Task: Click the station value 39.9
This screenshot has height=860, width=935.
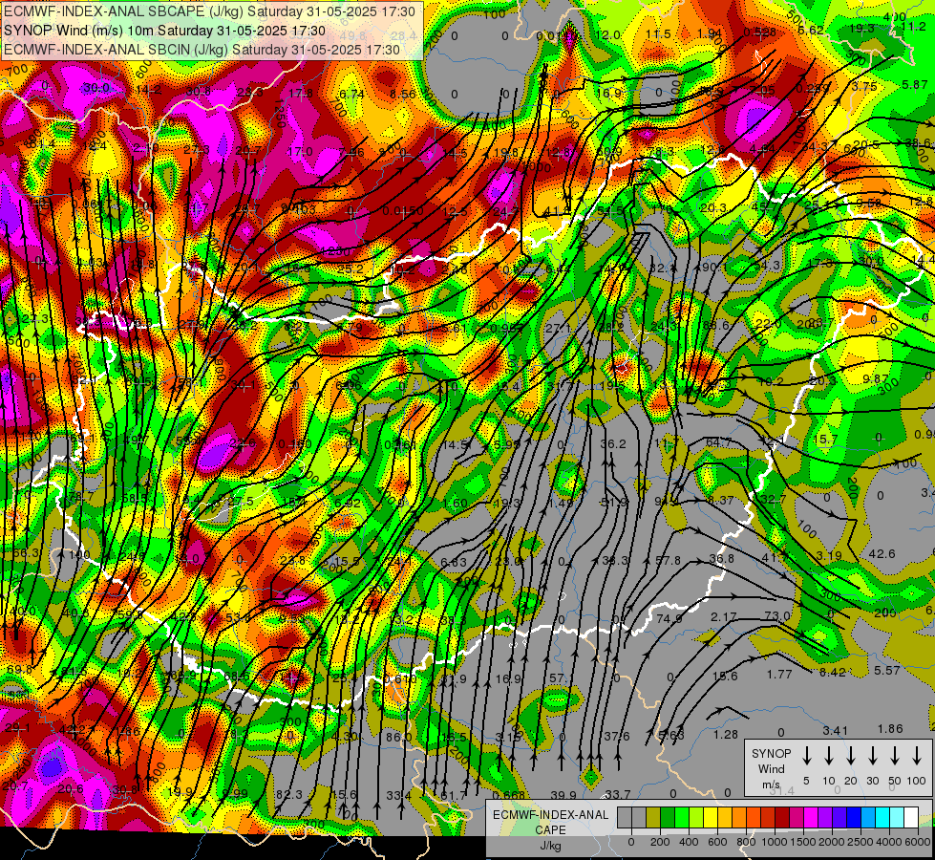Action: point(563,795)
